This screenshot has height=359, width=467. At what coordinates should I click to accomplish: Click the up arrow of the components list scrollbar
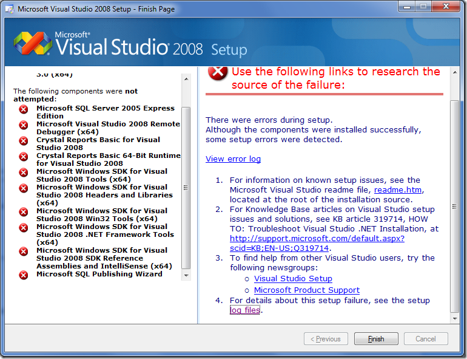coord(186,79)
